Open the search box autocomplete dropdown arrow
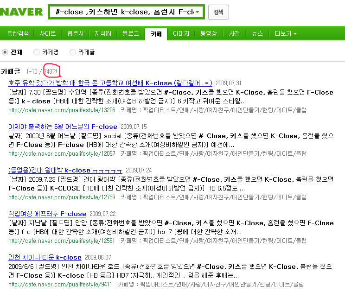Viewport: 345px width, 292px height. 198,12
